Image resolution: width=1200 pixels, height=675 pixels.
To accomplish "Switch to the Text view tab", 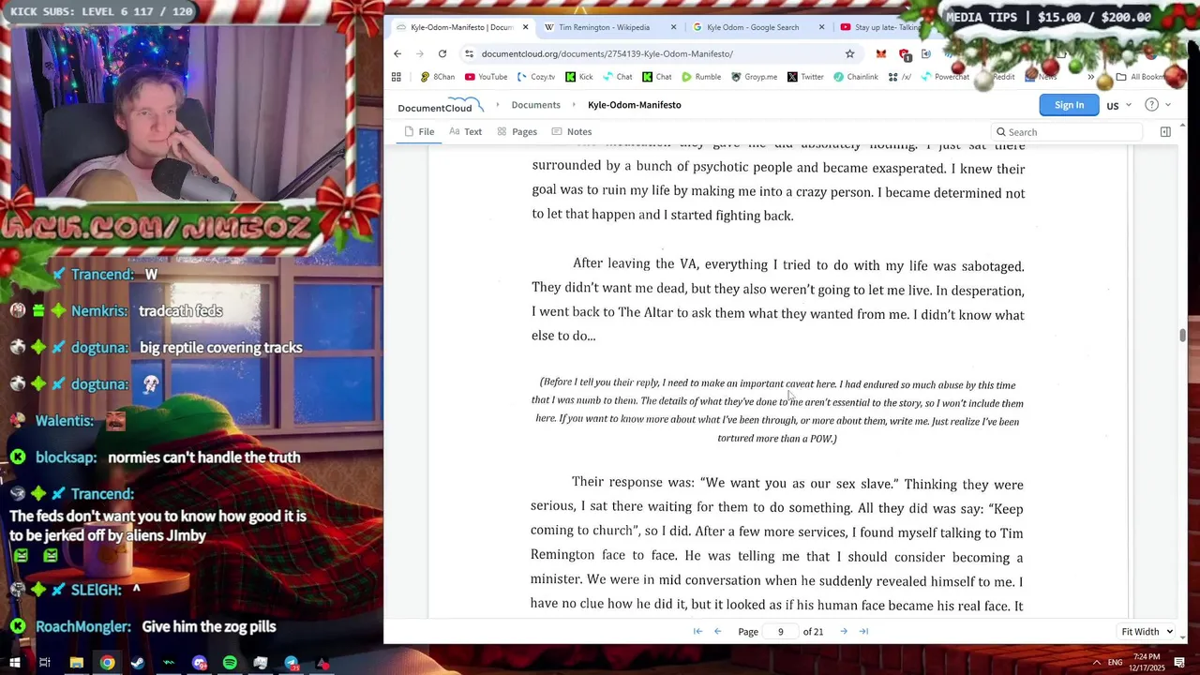I will [x=465, y=132].
